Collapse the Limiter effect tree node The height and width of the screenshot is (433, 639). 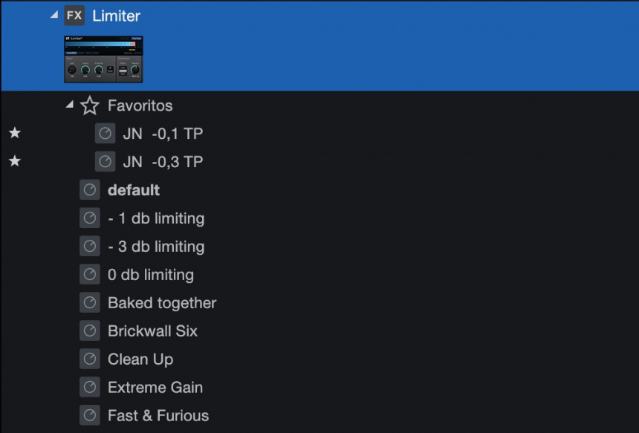tap(54, 15)
